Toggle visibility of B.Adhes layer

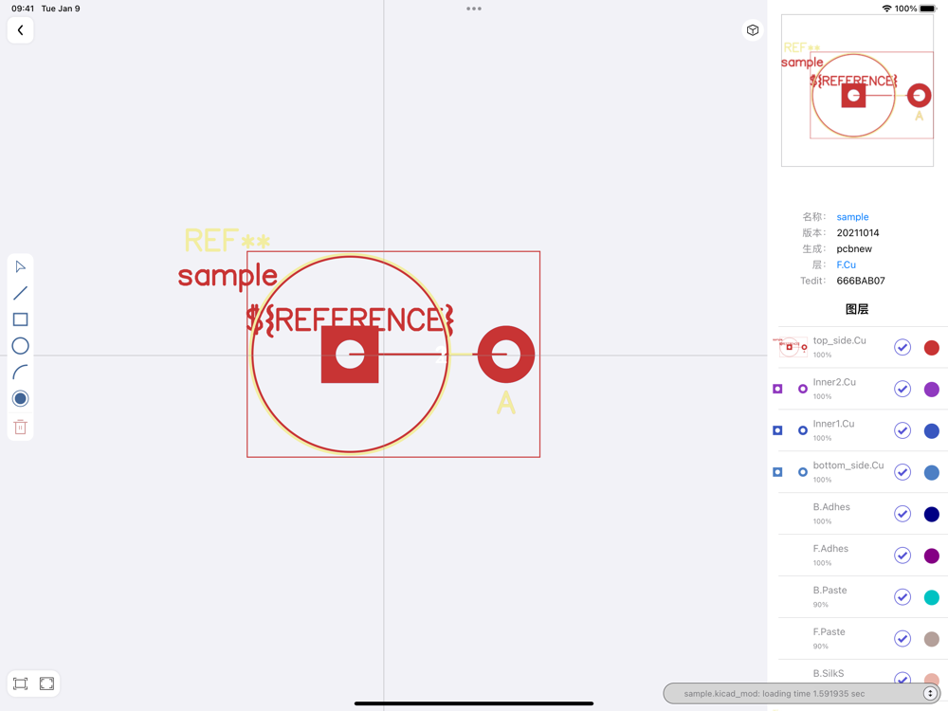(902, 514)
